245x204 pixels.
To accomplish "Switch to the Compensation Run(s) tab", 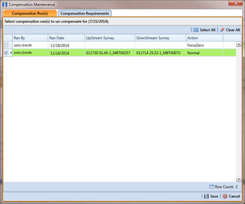I will pos(30,13).
